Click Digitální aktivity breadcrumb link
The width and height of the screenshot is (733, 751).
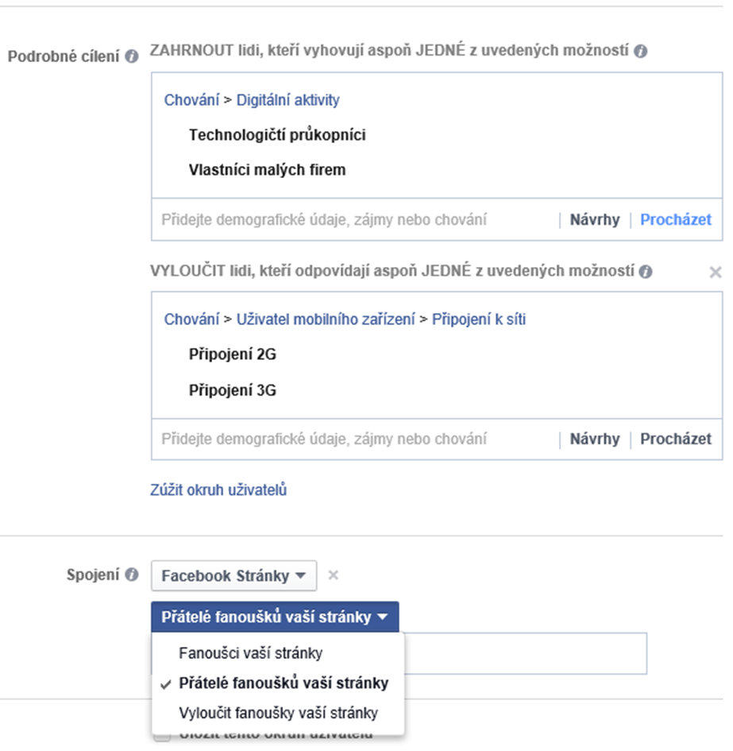[287, 100]
